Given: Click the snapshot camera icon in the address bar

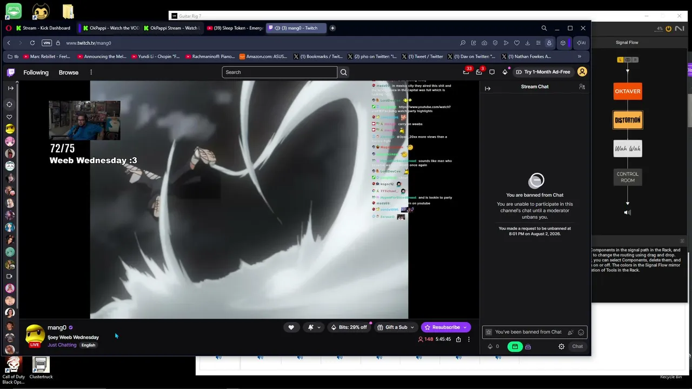Looking at the screenshot, I should point(484,43).
